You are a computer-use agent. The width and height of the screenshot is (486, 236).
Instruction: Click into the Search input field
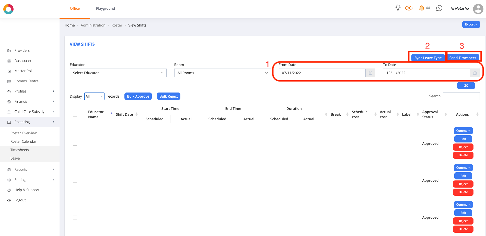[x=461, y=96]
